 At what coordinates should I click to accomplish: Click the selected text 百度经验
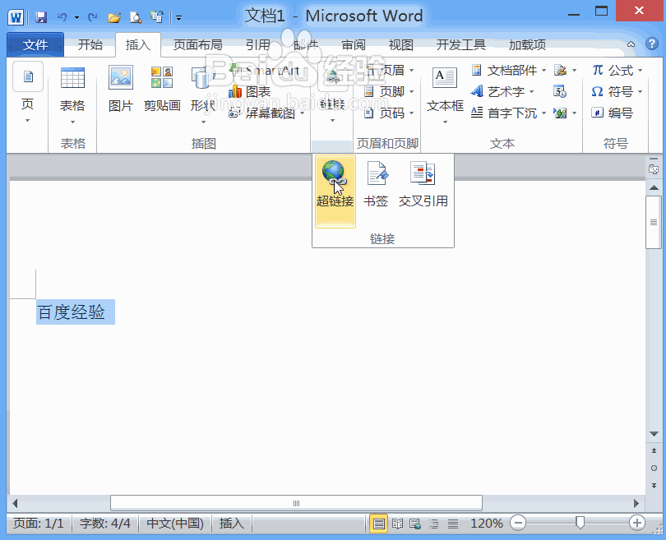coord(74,312)
